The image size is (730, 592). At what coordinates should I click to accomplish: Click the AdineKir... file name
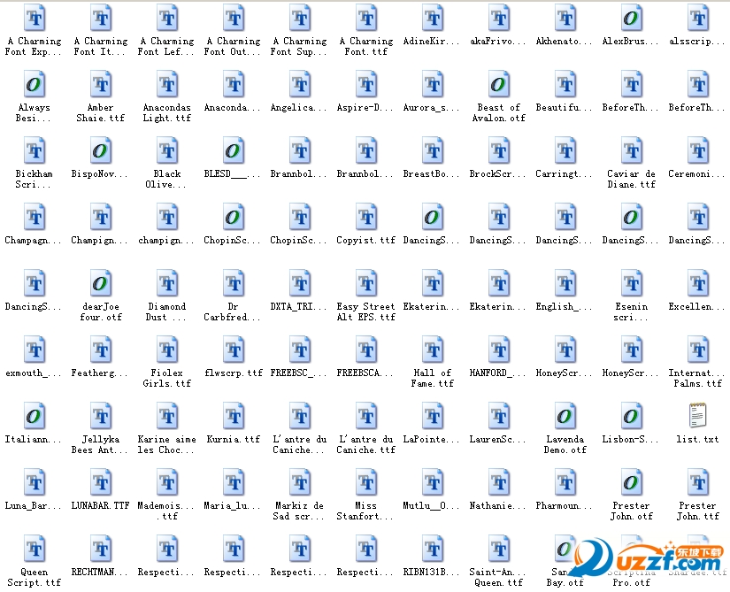(432, 42)
